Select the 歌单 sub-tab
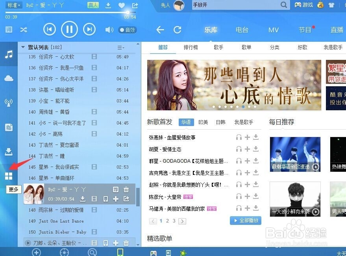 (x=246, y=47)
